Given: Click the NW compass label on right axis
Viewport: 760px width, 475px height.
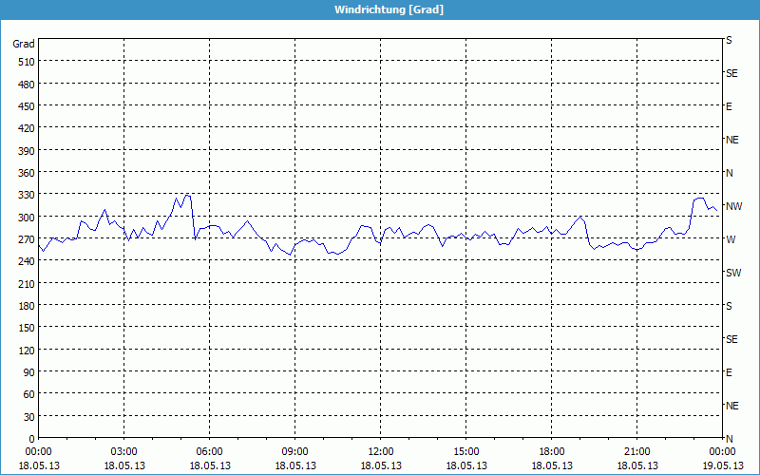Looking at the screenshot, I should [733, 206].
